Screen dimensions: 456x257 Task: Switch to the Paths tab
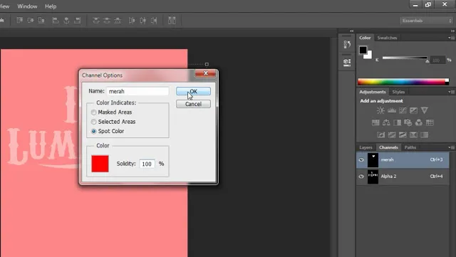[x=410, y=147]
